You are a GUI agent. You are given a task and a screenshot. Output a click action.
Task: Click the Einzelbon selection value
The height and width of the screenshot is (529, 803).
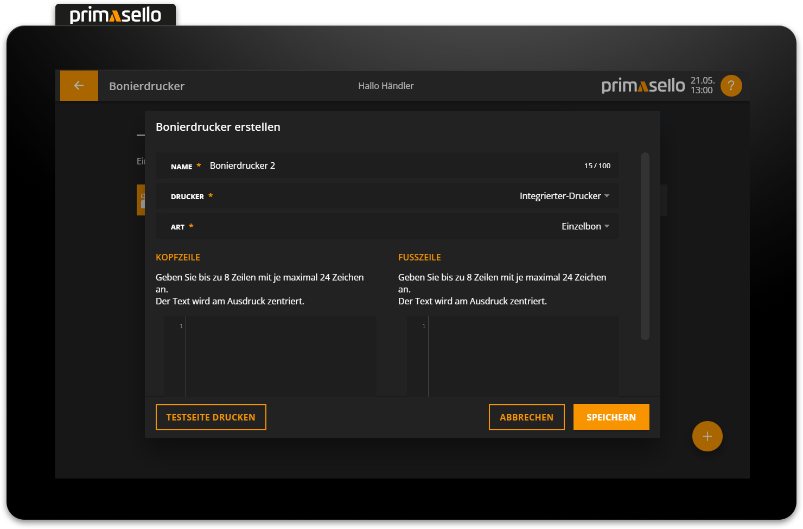tap(581, 226)
